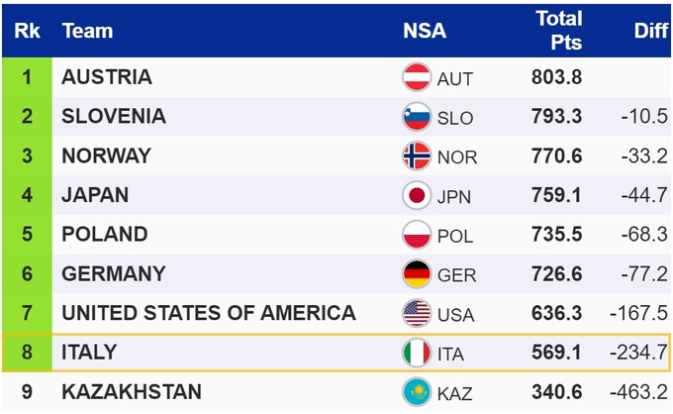This screenshot has height=414, width=673.
Task: Click the USA flag icon
Action: coord(417,313)
